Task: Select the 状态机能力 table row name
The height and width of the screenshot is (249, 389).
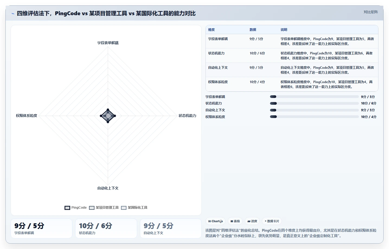Action: 216,53
